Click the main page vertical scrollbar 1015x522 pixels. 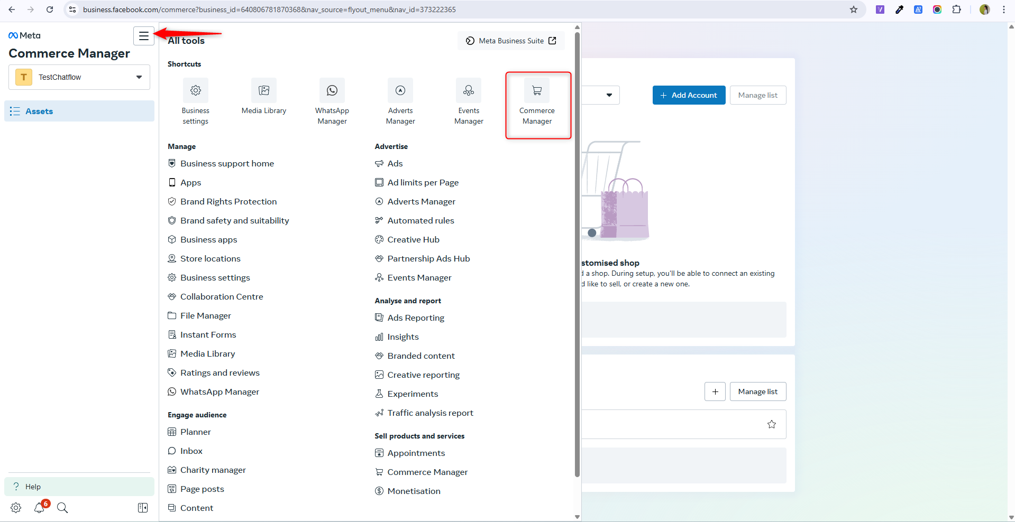1011,272
